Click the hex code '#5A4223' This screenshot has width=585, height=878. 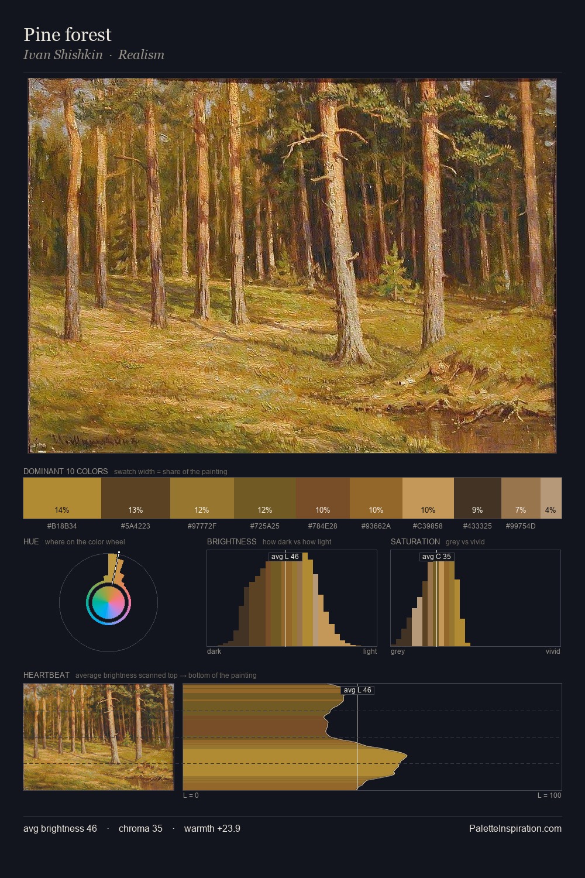pos(136,526)
